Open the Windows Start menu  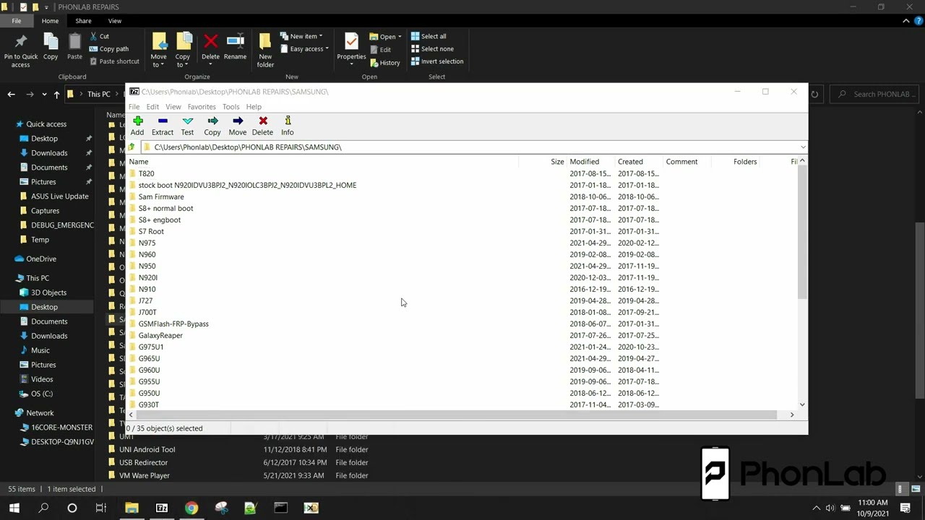(14, 508)
